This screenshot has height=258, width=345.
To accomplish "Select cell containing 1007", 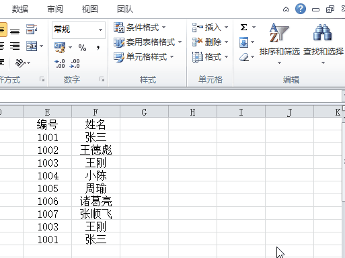I will (47, 214).
